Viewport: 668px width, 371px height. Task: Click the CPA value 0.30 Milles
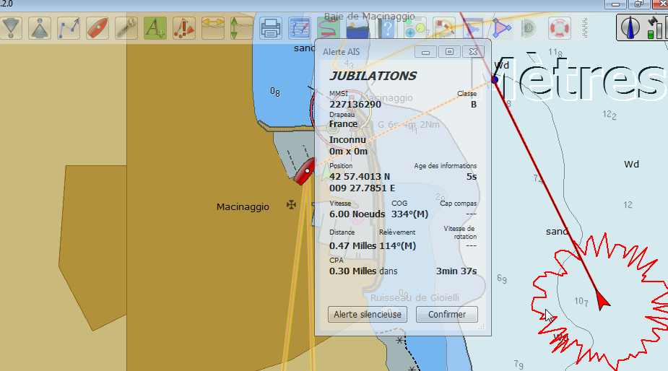(352, 271)
